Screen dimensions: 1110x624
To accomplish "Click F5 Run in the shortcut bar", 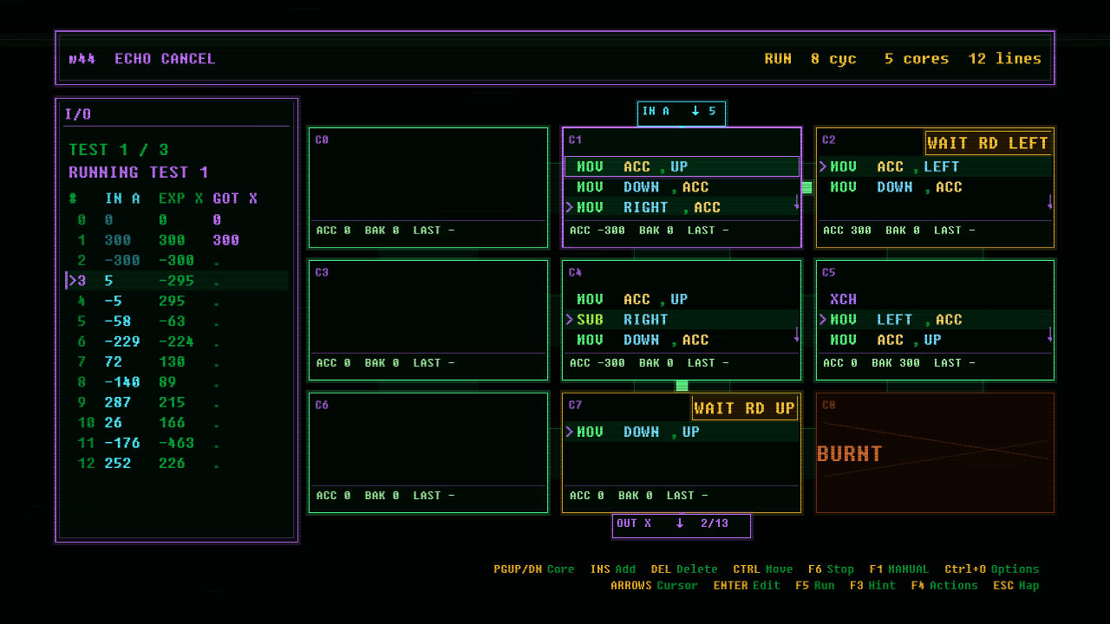I will click(x=815, y=586).
